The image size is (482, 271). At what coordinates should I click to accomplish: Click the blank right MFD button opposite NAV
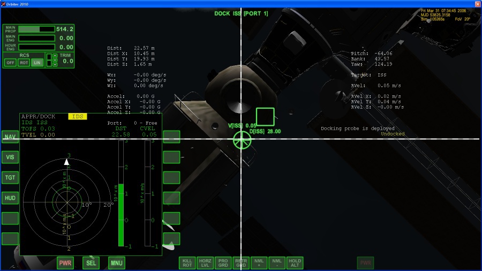171,137
